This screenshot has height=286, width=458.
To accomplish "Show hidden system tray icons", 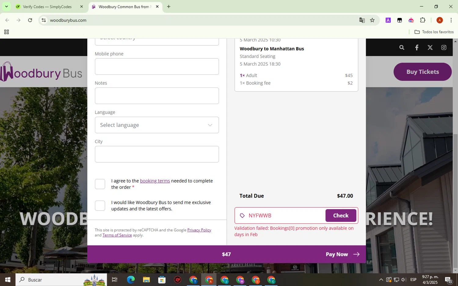I will point(381,280).
